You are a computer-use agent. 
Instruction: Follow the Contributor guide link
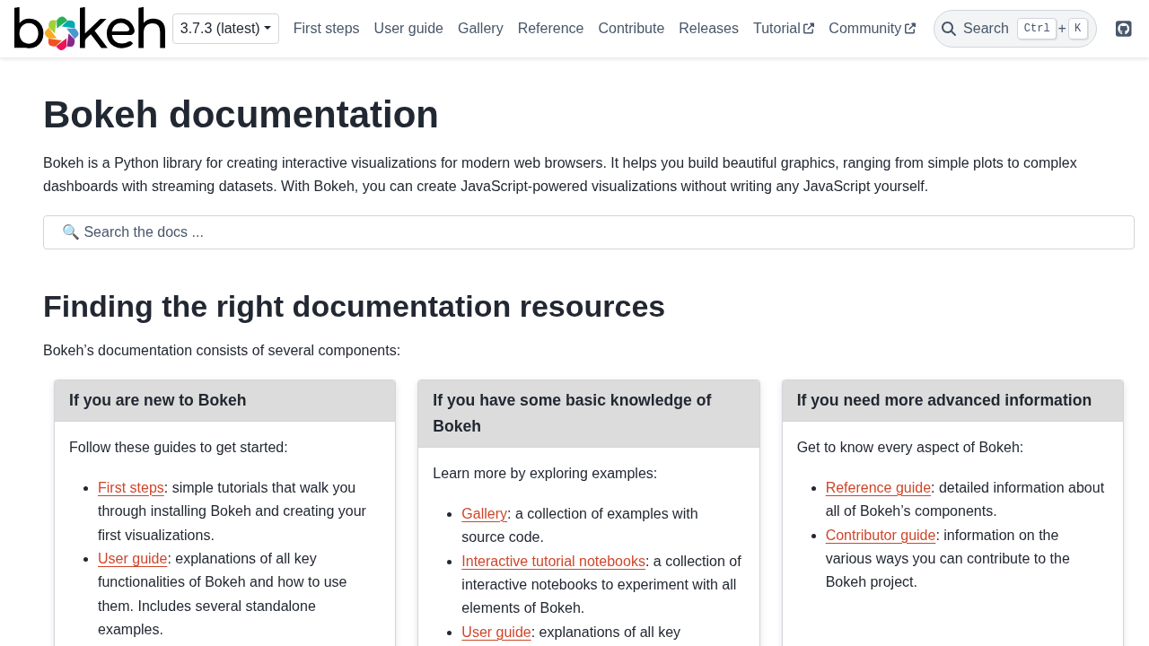coord(881,536)
